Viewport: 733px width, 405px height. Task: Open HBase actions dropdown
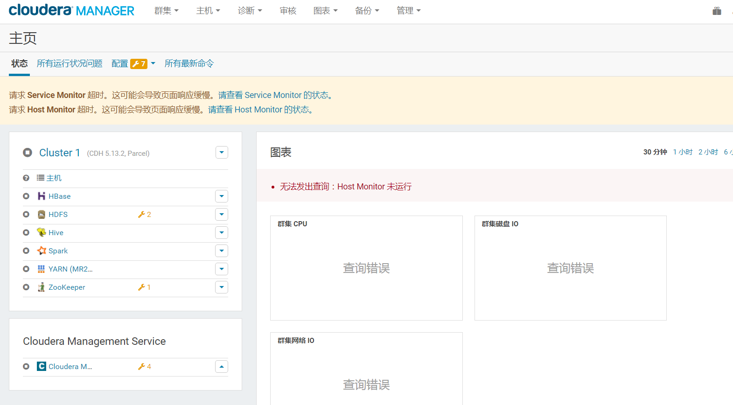[x=222, y=196]
